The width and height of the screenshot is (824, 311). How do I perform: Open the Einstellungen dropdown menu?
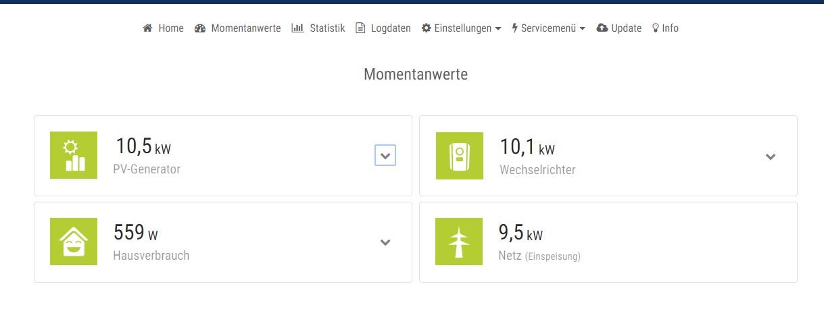(x=462, y=28)
